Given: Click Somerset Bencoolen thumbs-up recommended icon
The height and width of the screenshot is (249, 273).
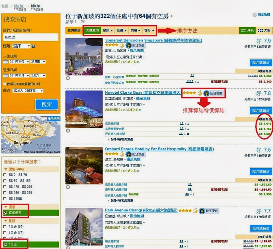Looking at the screenshot, I should click(x=122, y=45).
